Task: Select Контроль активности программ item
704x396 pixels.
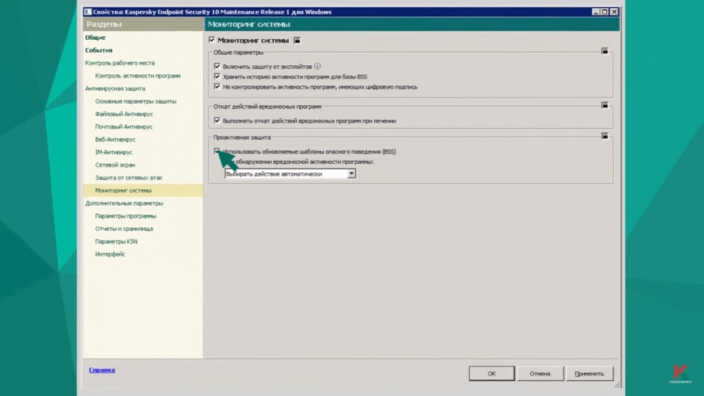Action: [137, 76]
